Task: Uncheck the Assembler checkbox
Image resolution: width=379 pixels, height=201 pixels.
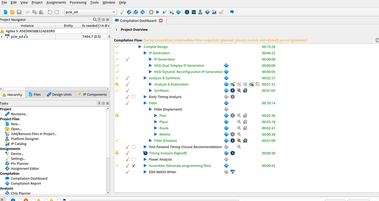Action: 134,166
